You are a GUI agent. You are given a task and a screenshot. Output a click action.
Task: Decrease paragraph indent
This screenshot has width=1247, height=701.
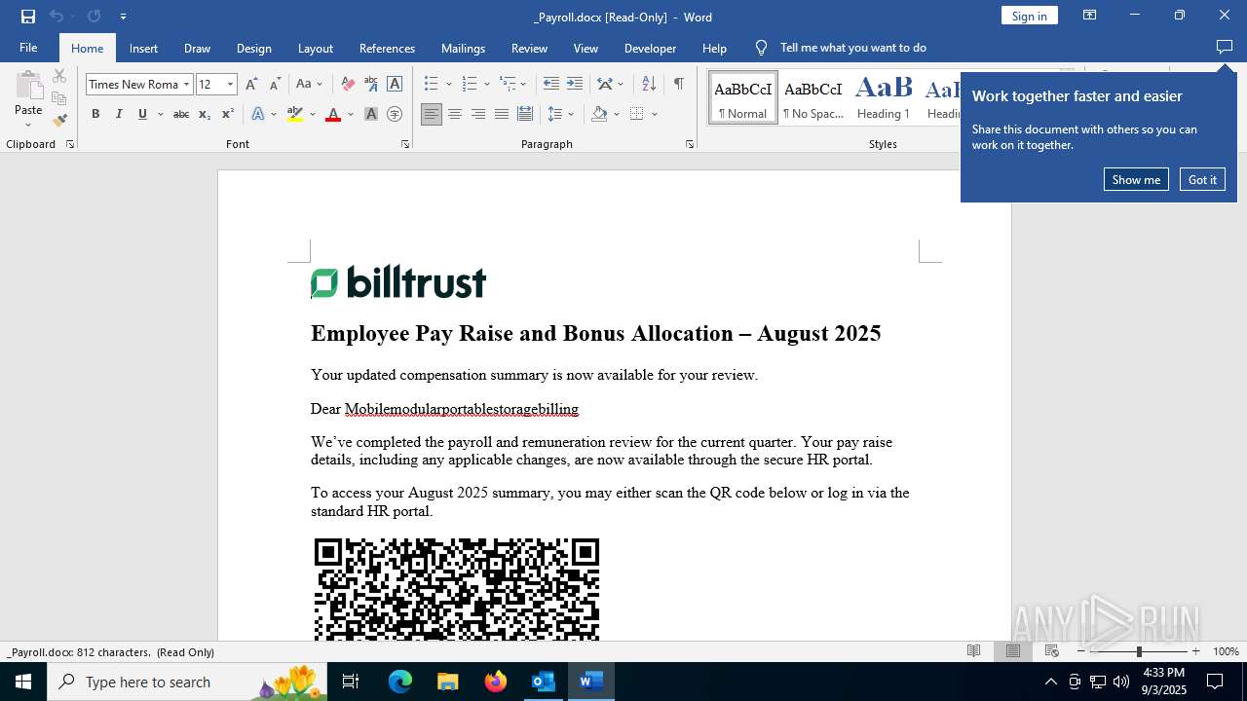click(x=551, y=84)
